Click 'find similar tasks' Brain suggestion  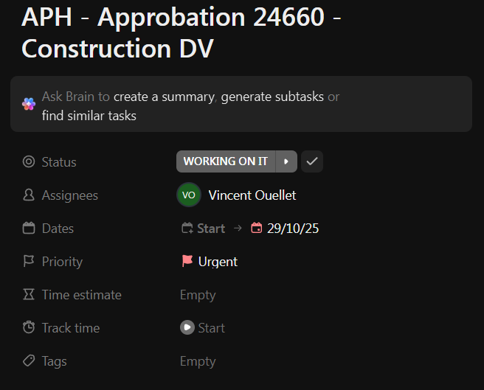[x=89, y=116]
